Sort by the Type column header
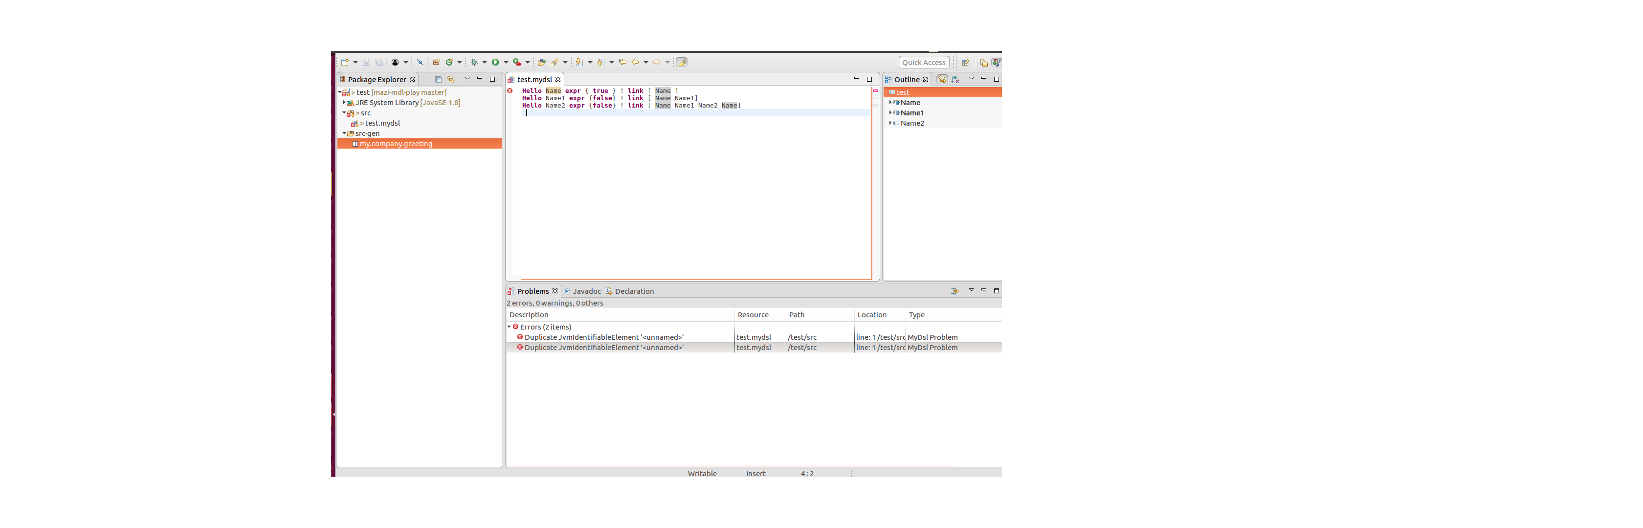 tap(954, 315)
